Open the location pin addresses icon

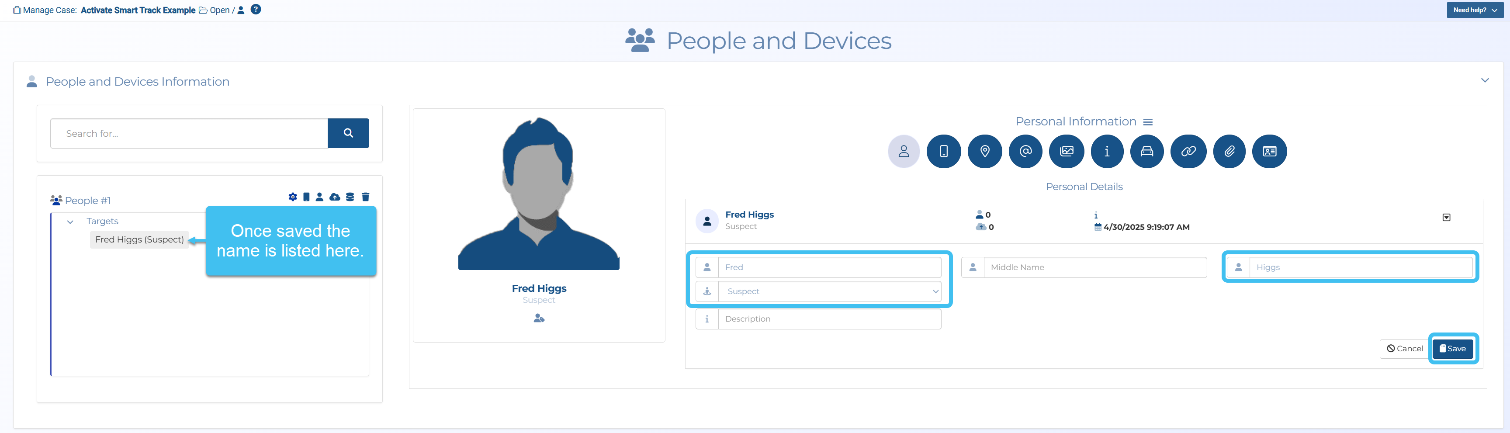(985, 151)
